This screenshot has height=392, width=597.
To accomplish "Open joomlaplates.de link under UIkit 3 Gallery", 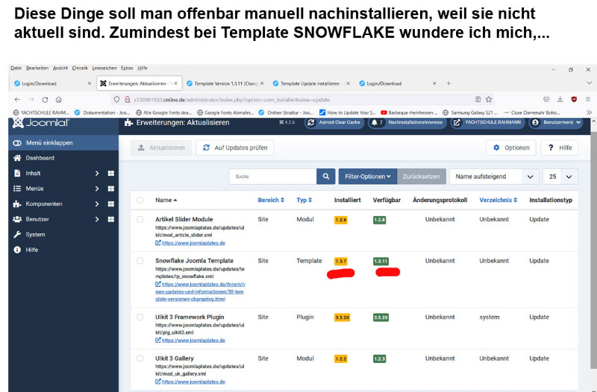I will 193,382.
